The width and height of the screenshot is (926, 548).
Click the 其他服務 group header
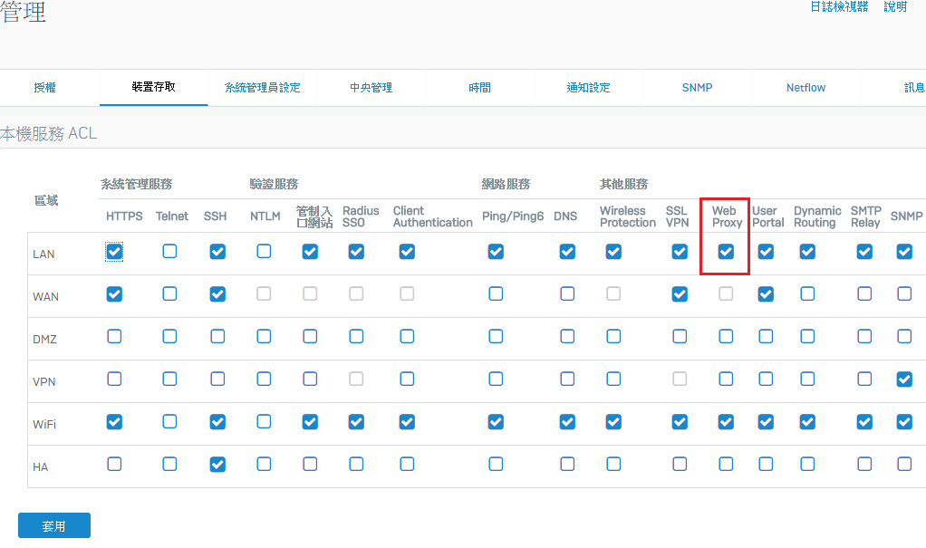click(x=623, y=184)
